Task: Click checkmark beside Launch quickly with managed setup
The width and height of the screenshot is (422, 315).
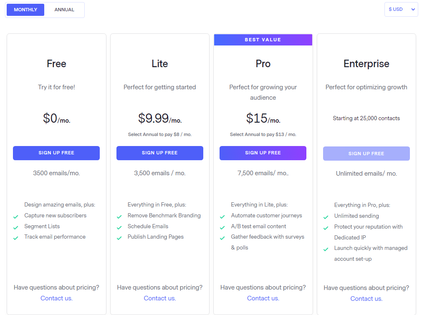Action: (x=326, y=249)
